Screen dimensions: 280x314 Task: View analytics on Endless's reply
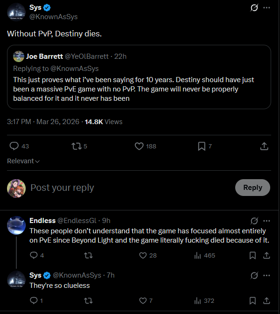pyautogui.click(x=197, y=255)
